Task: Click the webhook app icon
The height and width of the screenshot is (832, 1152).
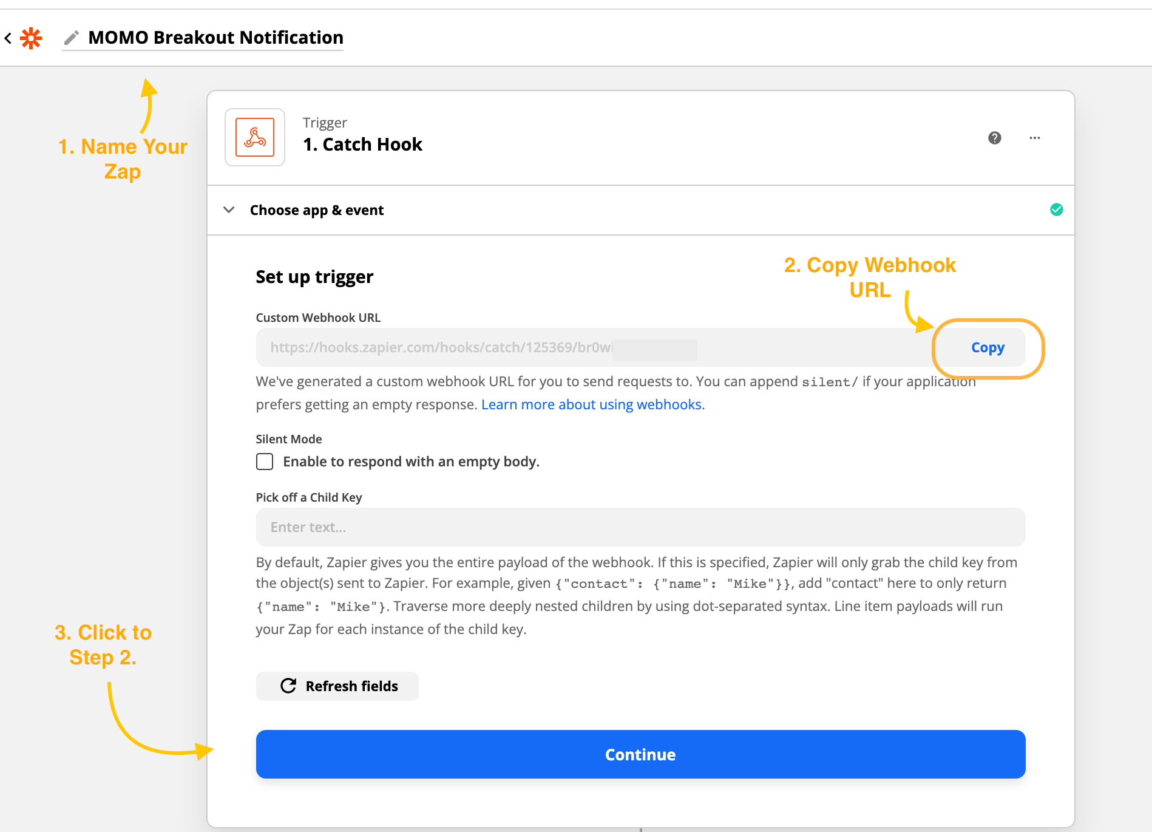Action: click(x=255, y=137)
